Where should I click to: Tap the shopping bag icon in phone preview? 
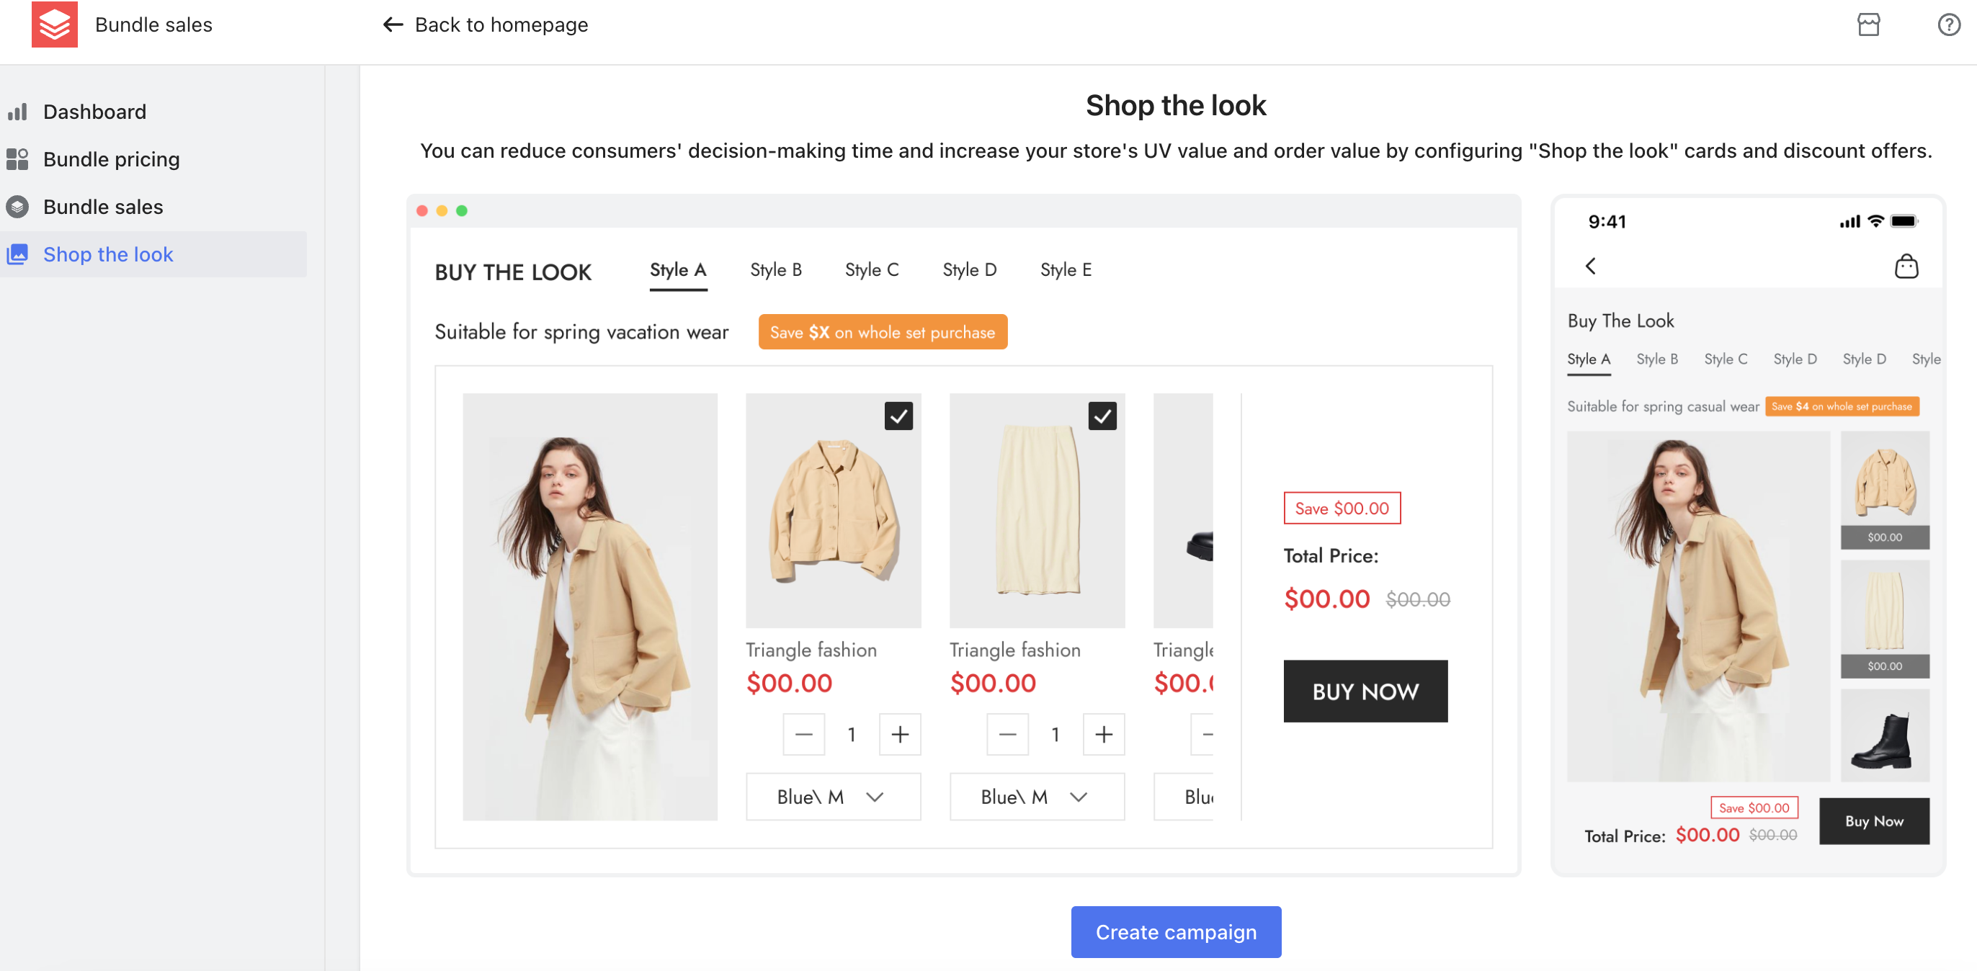[x=1906, y=267]
